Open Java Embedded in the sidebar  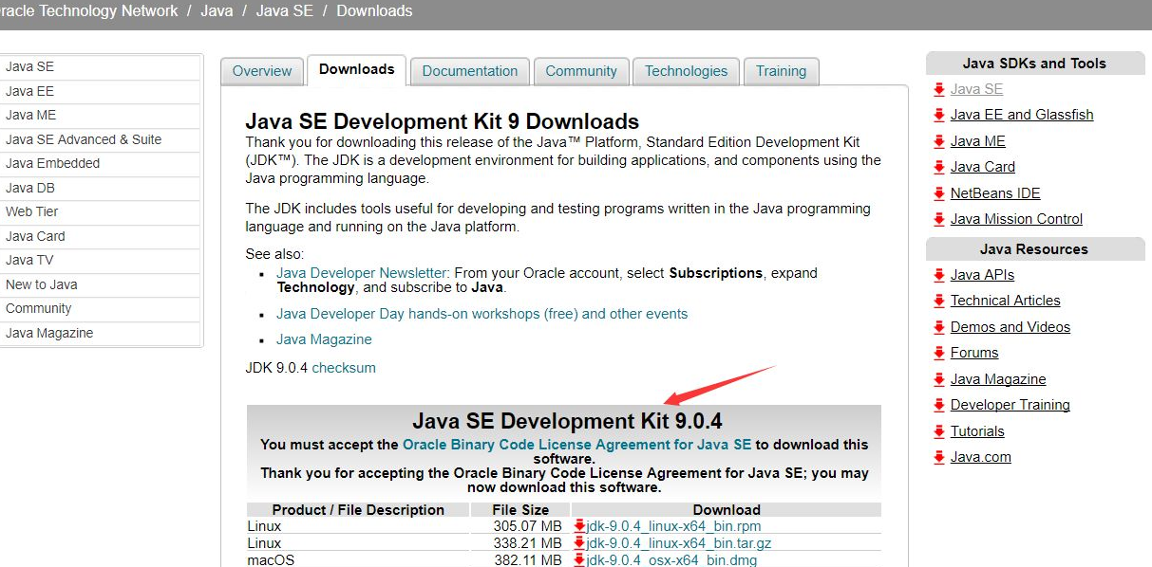(x=100, y=163)
